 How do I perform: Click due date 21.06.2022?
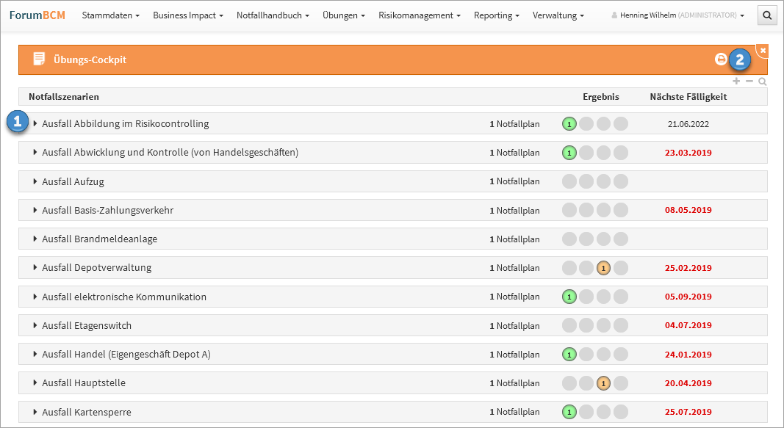pos(688,124)
